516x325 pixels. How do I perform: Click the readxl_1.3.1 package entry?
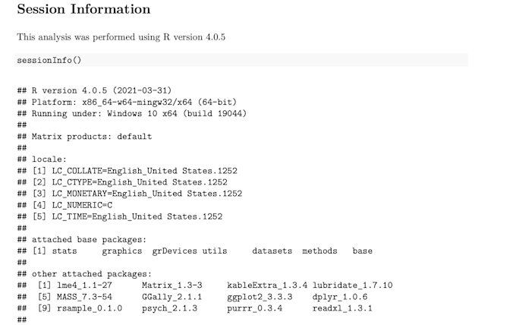pos(341,308)
